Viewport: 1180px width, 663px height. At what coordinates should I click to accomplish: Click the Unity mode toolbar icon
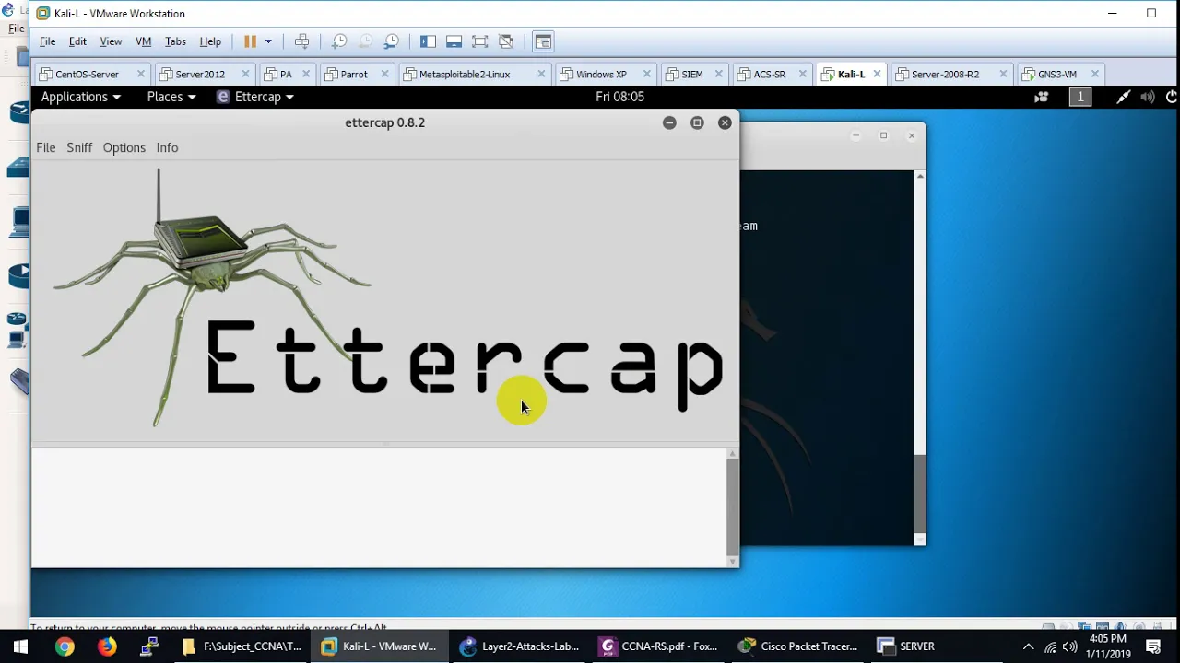pyautogui.click(x=506, y=41)
